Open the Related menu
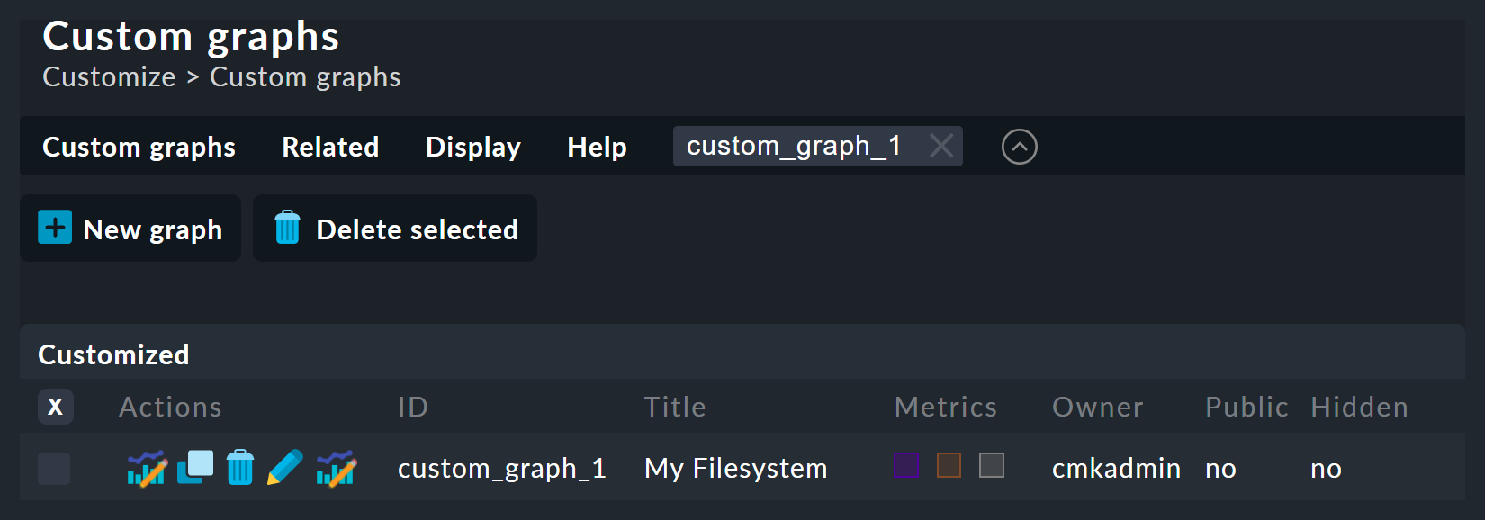Image resolution: width=1485 pixels, height=520 pixels. [x=330, y=147]
